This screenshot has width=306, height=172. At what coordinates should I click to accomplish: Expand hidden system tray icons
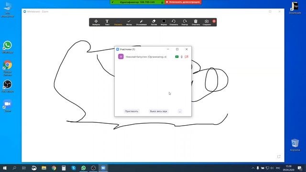pyautogui.click(x=253, y=168)
